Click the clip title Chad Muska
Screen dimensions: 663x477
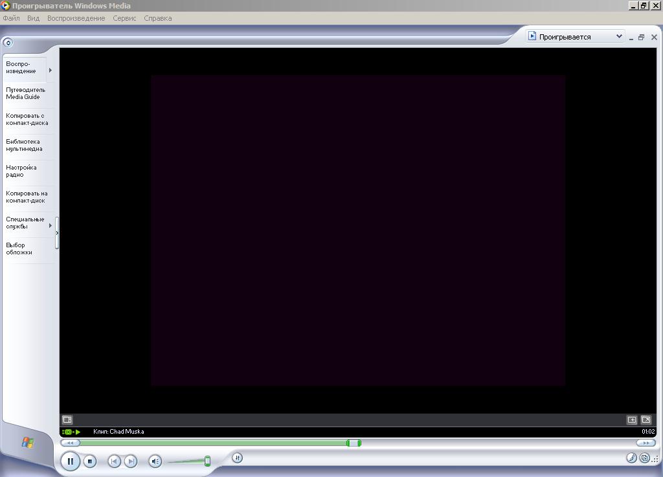tap(127, 431)
